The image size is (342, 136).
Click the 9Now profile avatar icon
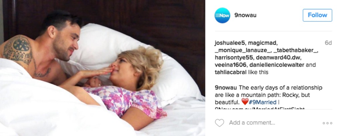tap(222, 15)
